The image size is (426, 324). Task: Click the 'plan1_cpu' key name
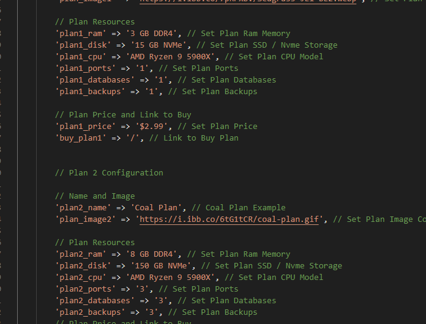(78, 57)
